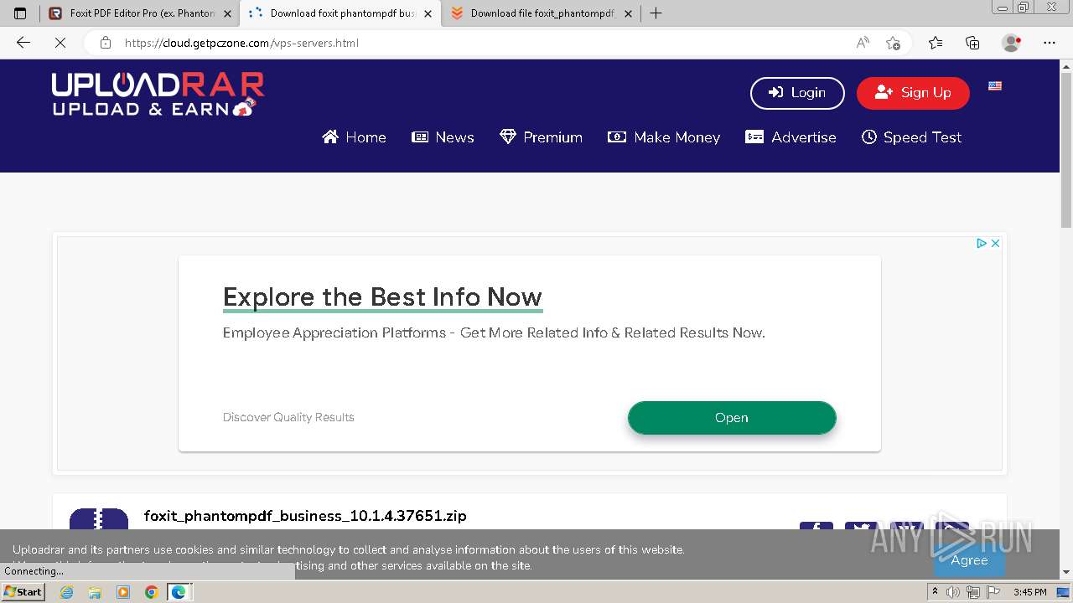This screenshot has height=603, width=1073.
Task: Click the zip file archive icon
Action: click(x=99, y=519)
